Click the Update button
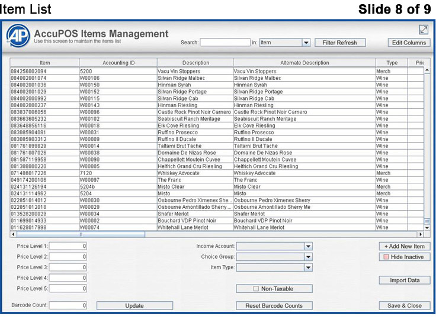 (134, 306)
